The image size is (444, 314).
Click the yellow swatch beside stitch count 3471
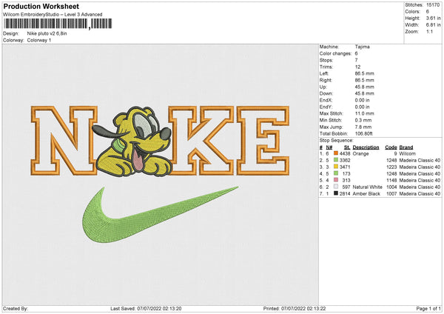click(x=336, y=167)
